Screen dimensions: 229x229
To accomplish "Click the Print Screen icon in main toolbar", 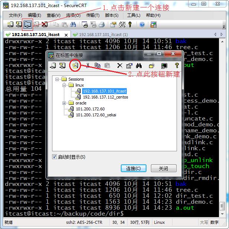I will pyautogui.click(x=85, y=25).
